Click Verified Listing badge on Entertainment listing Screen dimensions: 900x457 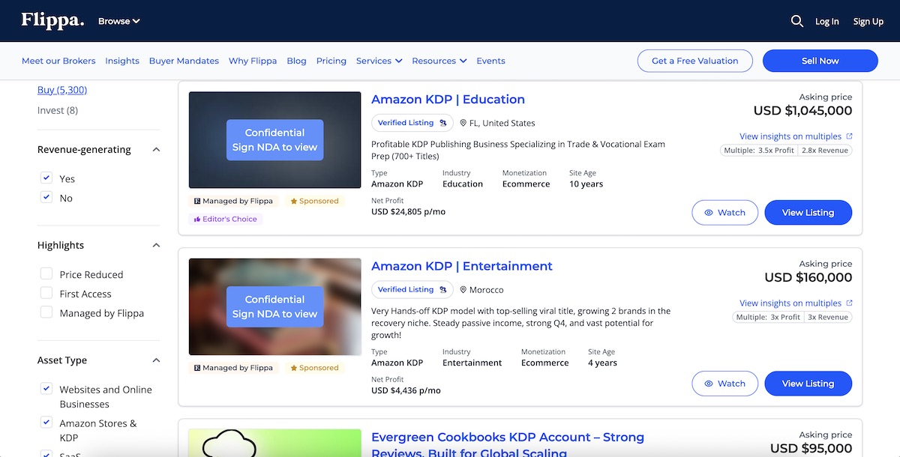point(412,290)
